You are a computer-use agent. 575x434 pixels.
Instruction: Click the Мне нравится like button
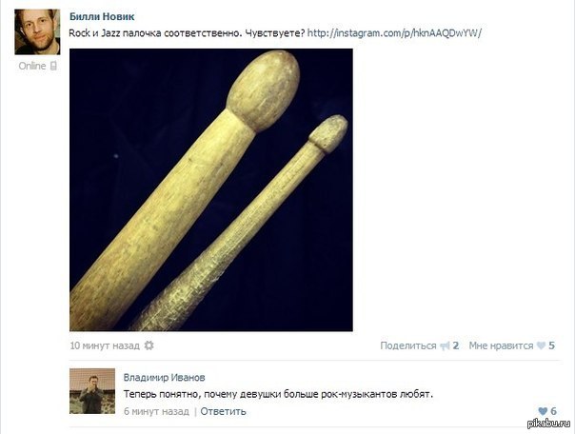click(501, 345)
